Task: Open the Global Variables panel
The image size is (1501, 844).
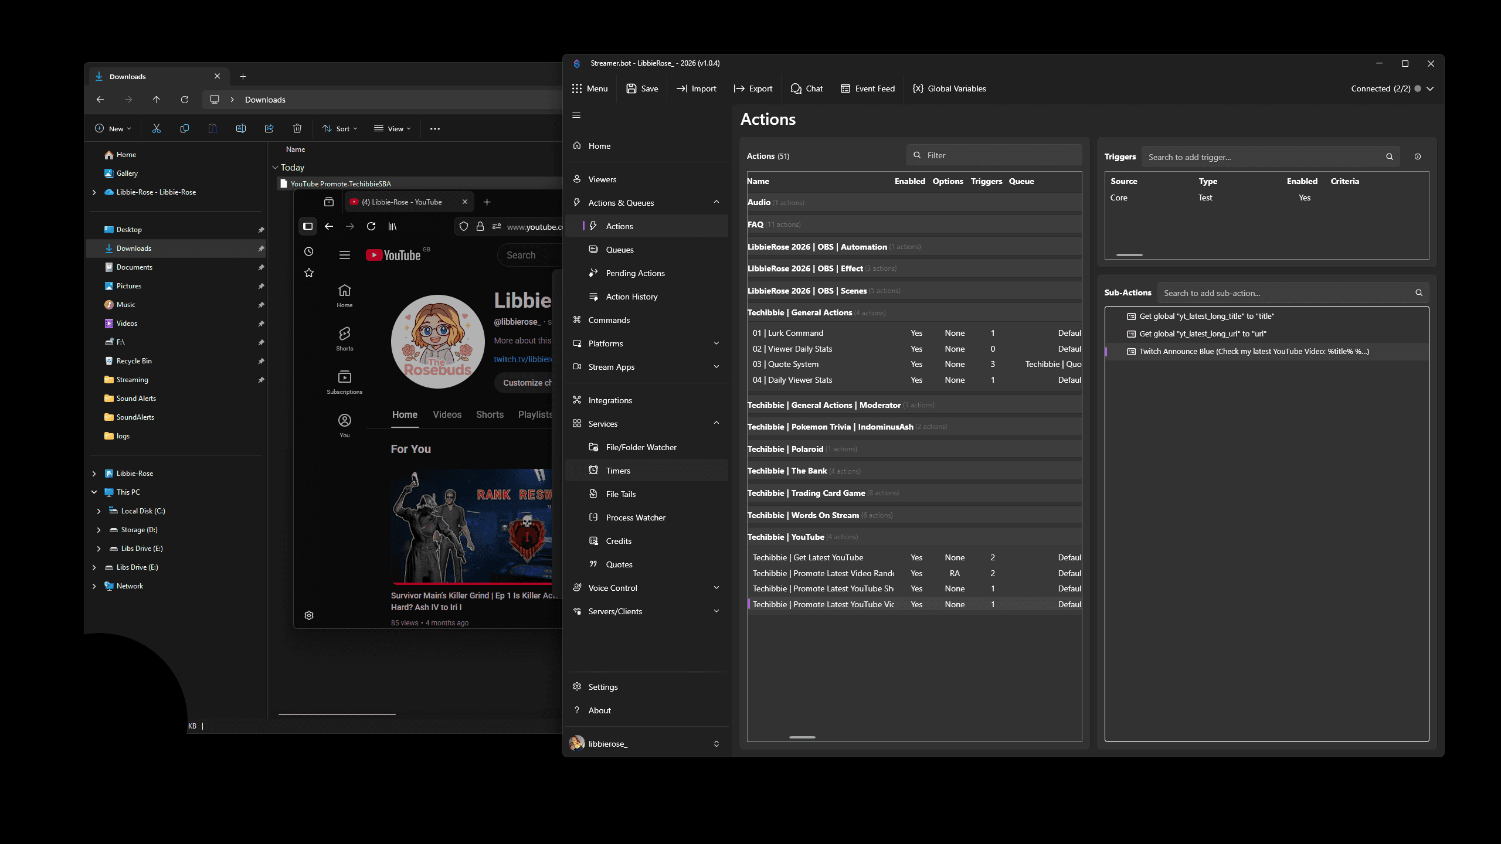Action: pyautogui.click(x=949, y=89)
